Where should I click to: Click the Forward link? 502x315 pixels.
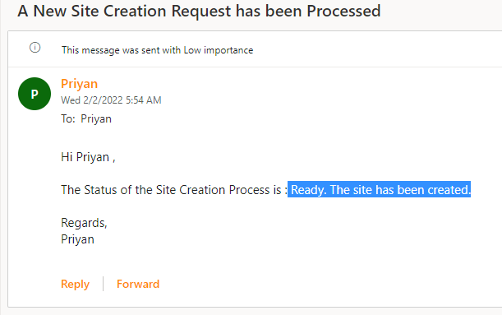click(x=138, y=284)
